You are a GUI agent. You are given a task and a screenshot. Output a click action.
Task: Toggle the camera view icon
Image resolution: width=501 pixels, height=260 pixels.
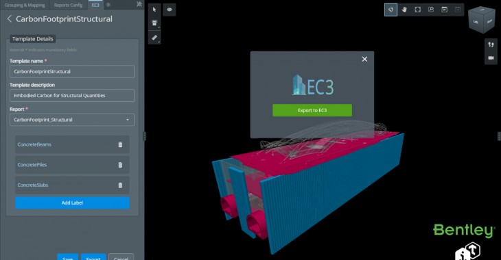point(491,58)
